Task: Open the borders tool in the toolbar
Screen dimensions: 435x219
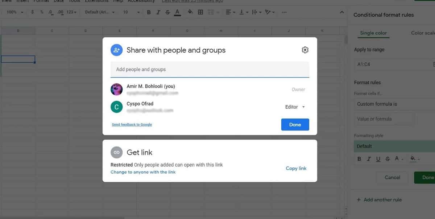Action: pos(200,12)
